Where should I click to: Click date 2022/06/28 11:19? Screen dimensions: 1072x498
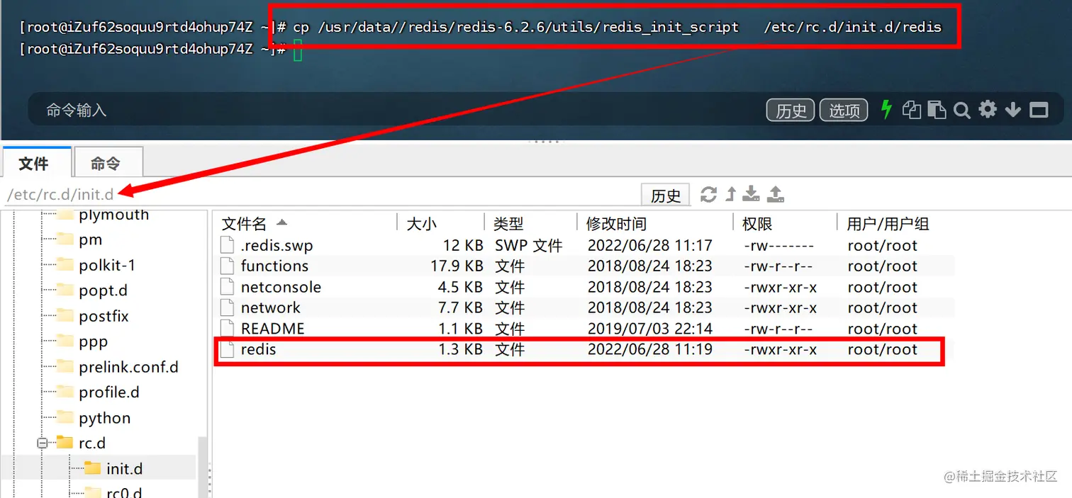650,349
